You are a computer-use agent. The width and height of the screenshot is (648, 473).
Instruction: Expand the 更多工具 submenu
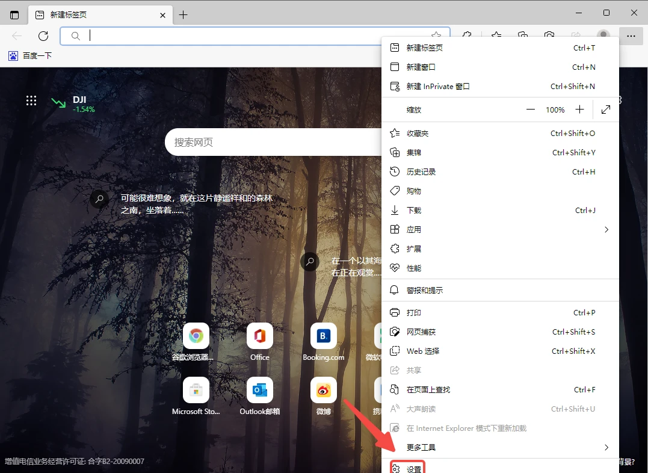[x=500, y=447]
